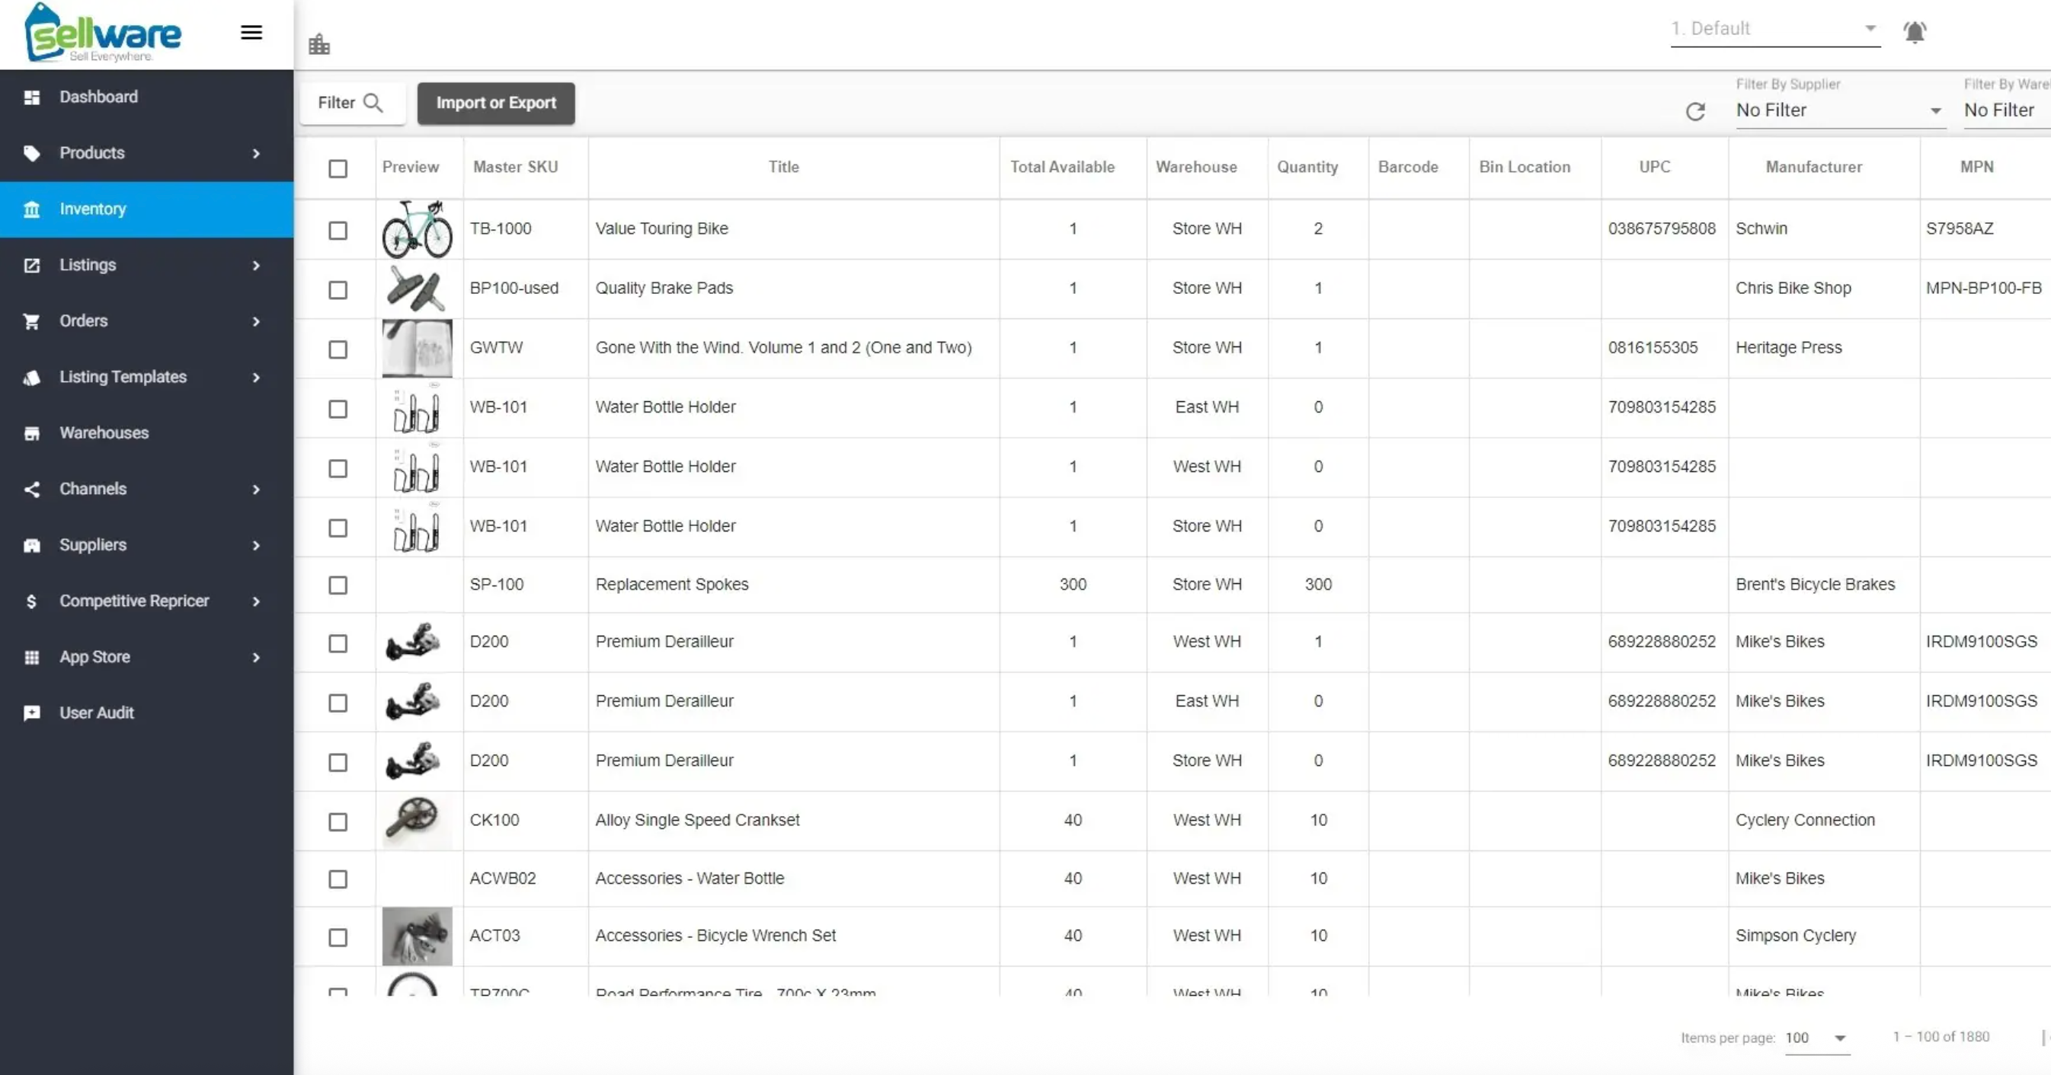Expand the Listings submenu chevron
Viewport: 2051px width, 1075px height.
pos(256,265)
